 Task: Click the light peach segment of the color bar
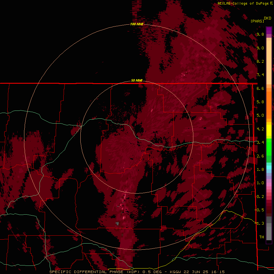pos(269,63)
